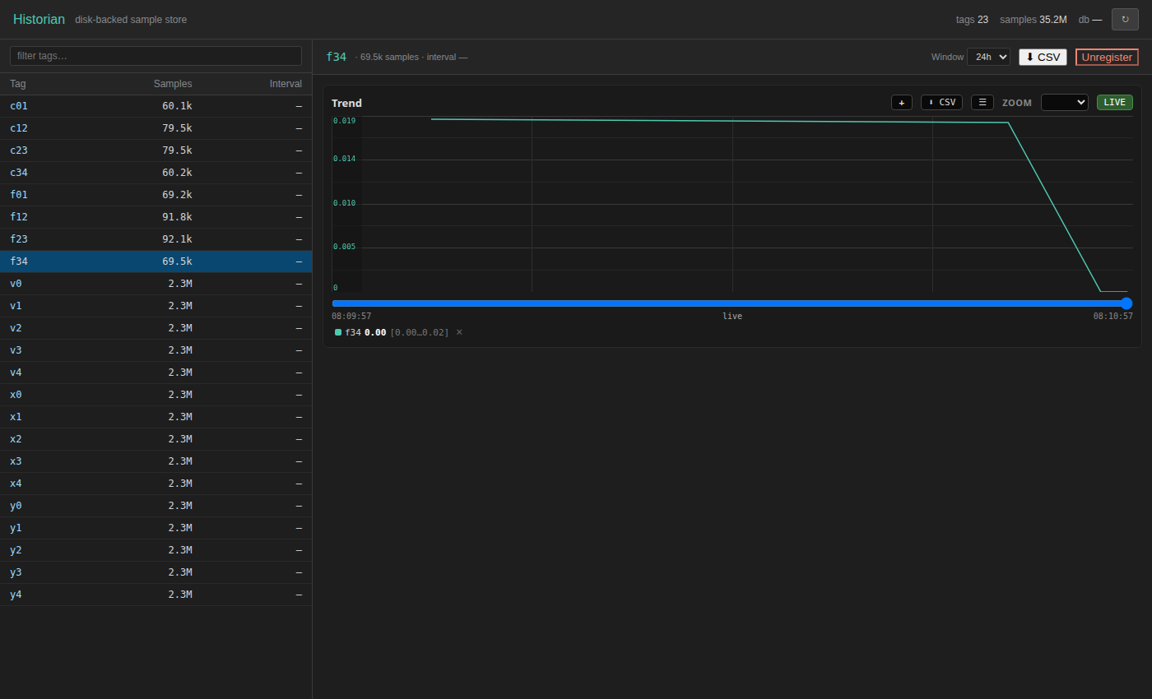
Task: Sort by the Tag column header
Action: [17, 84]
